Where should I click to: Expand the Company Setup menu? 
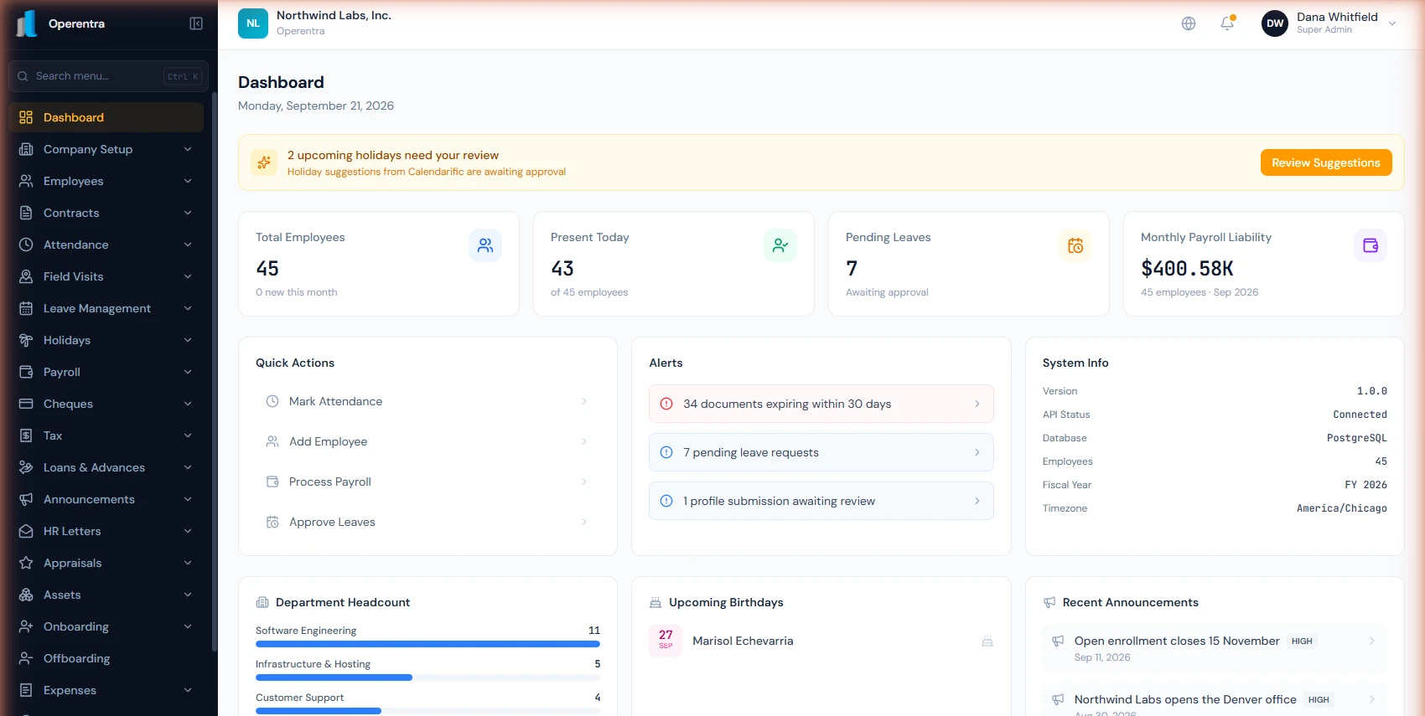pyautogui.click(x=106, y=149)
